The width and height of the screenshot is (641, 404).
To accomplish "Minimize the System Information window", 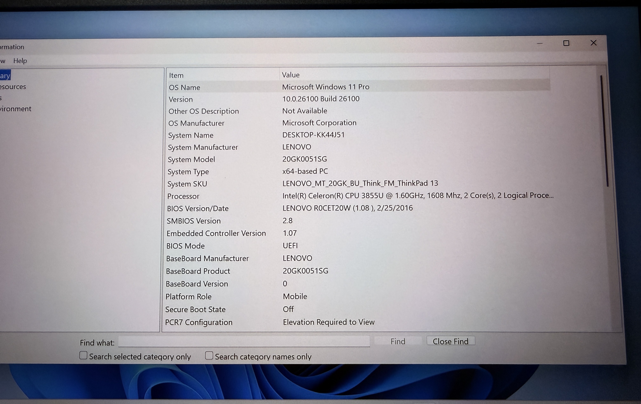I will (x=540, y=43).
